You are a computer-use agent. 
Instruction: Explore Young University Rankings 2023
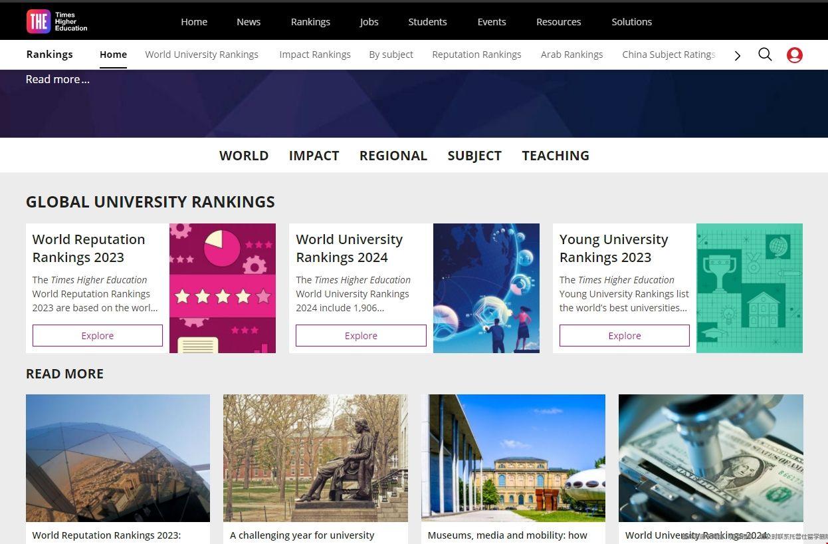pyautogui.click(x=625, y=336)
